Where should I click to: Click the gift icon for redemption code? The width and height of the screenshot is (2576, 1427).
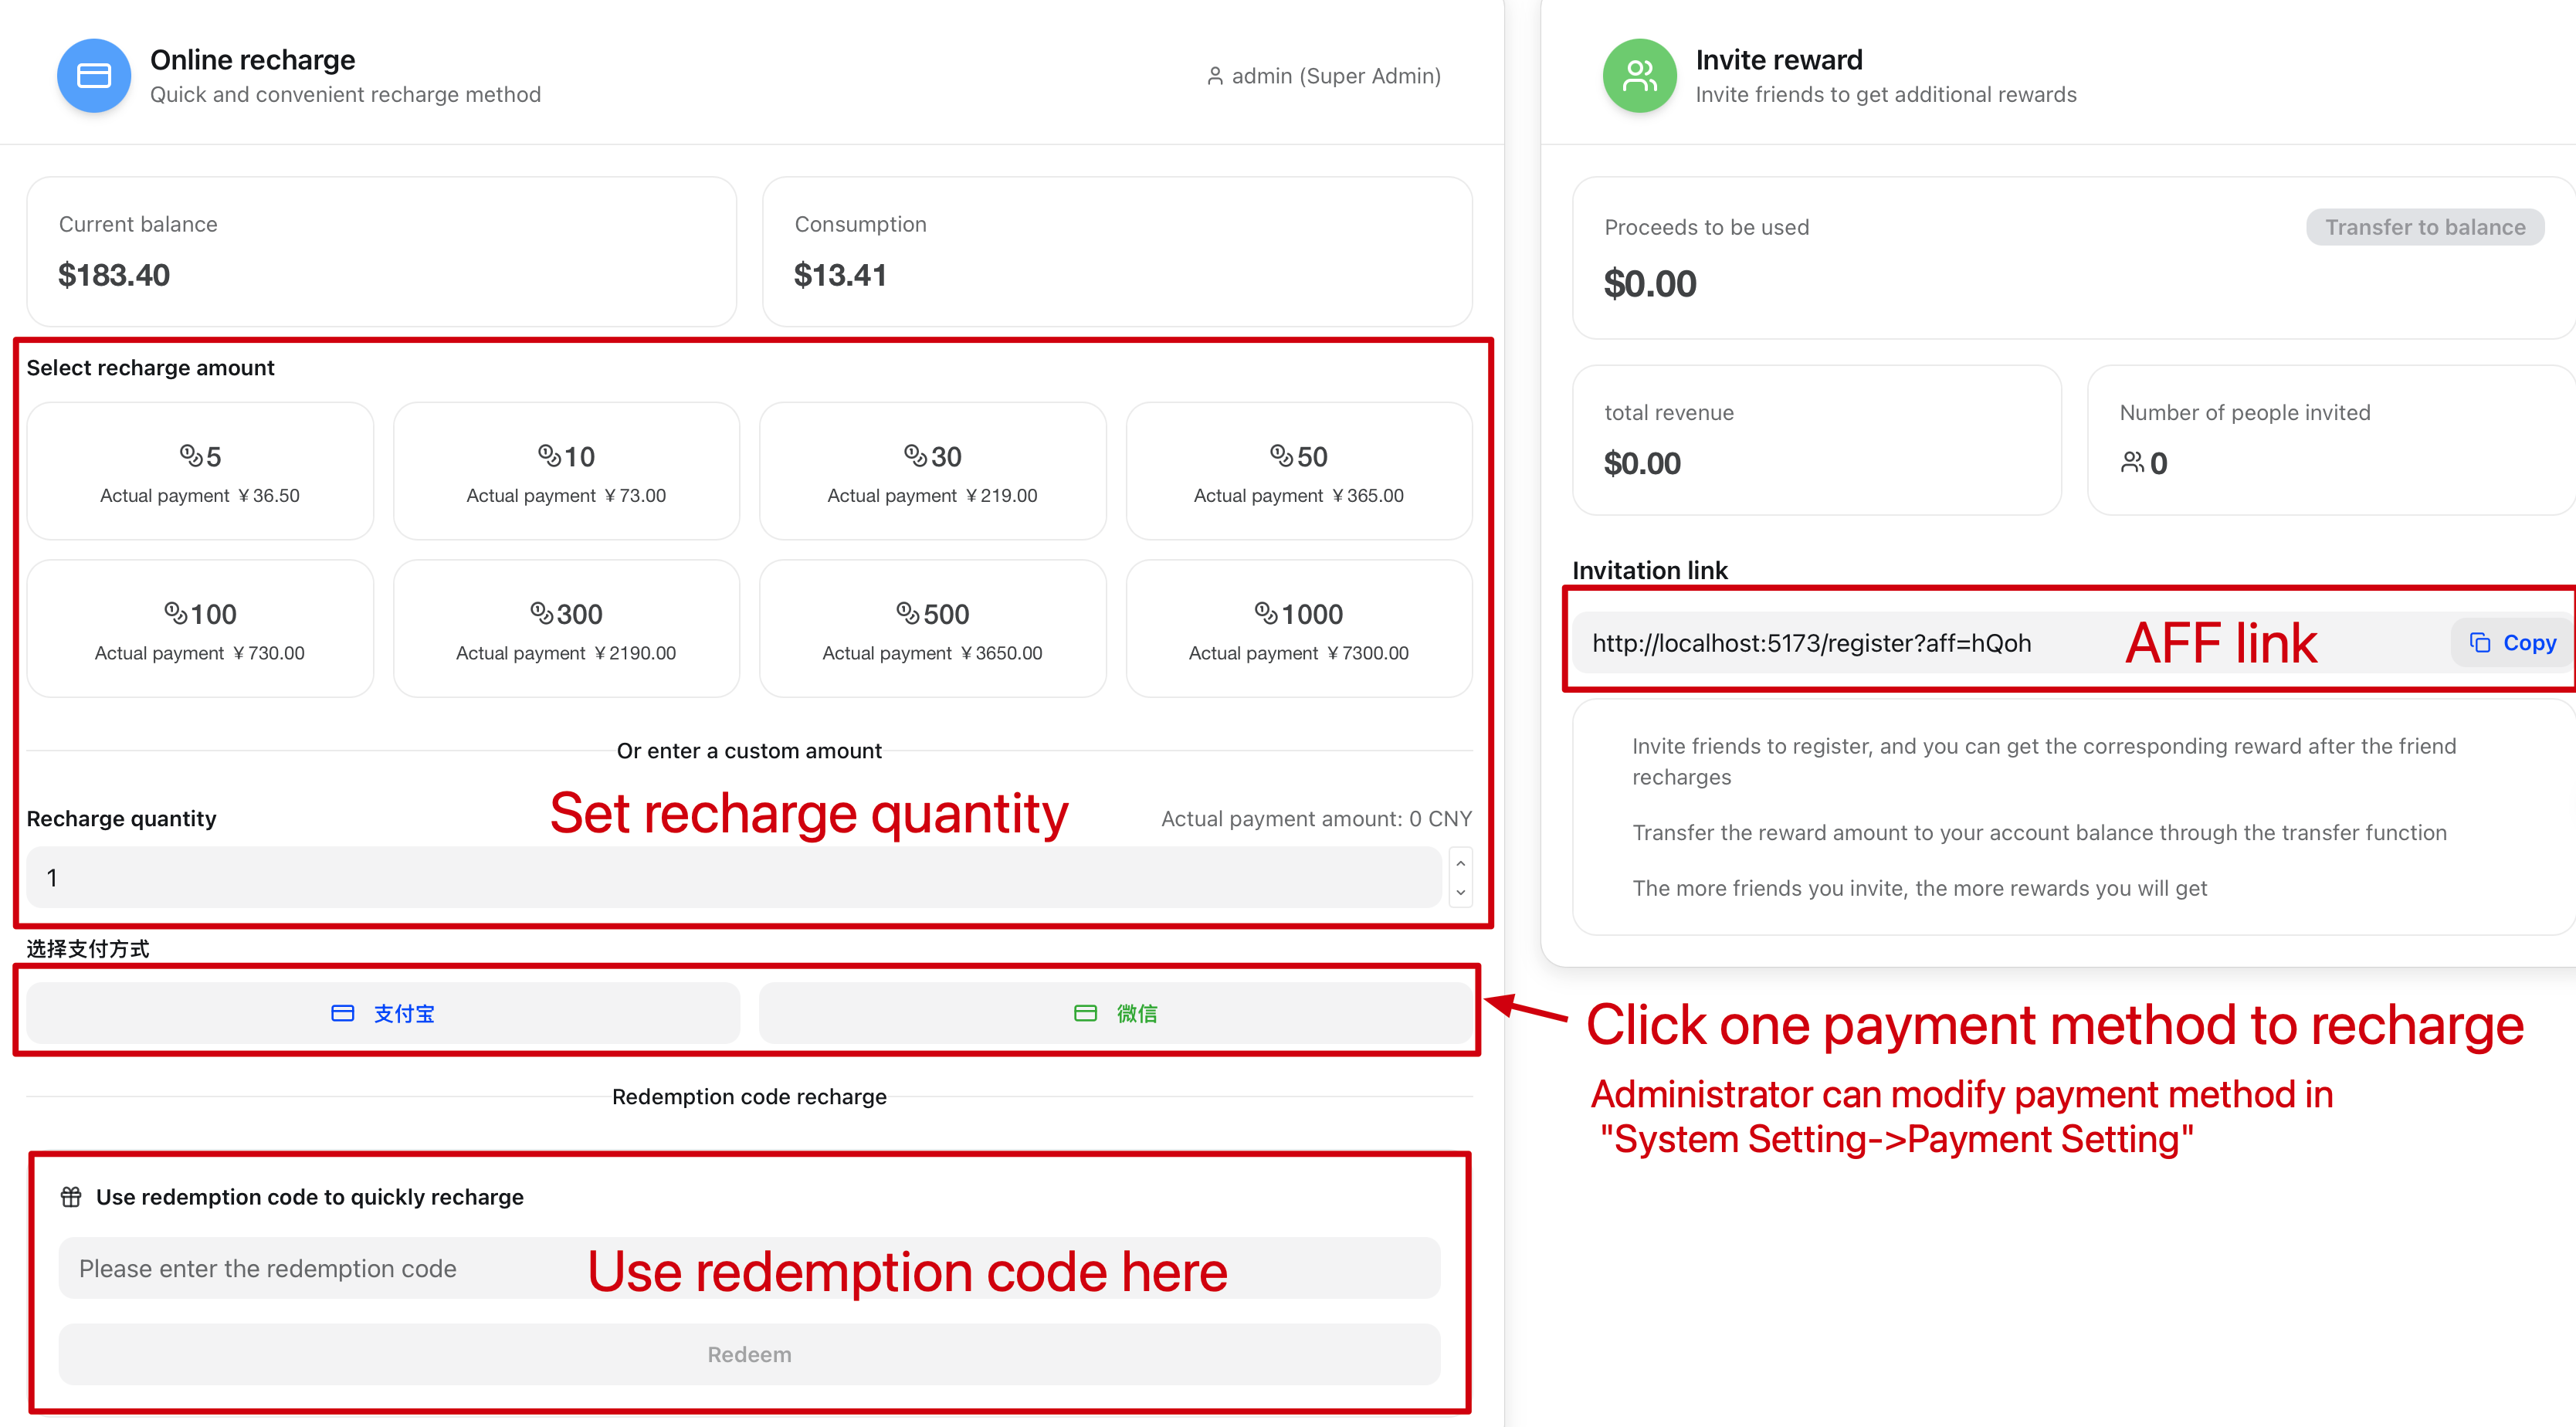coord(71,1197)
